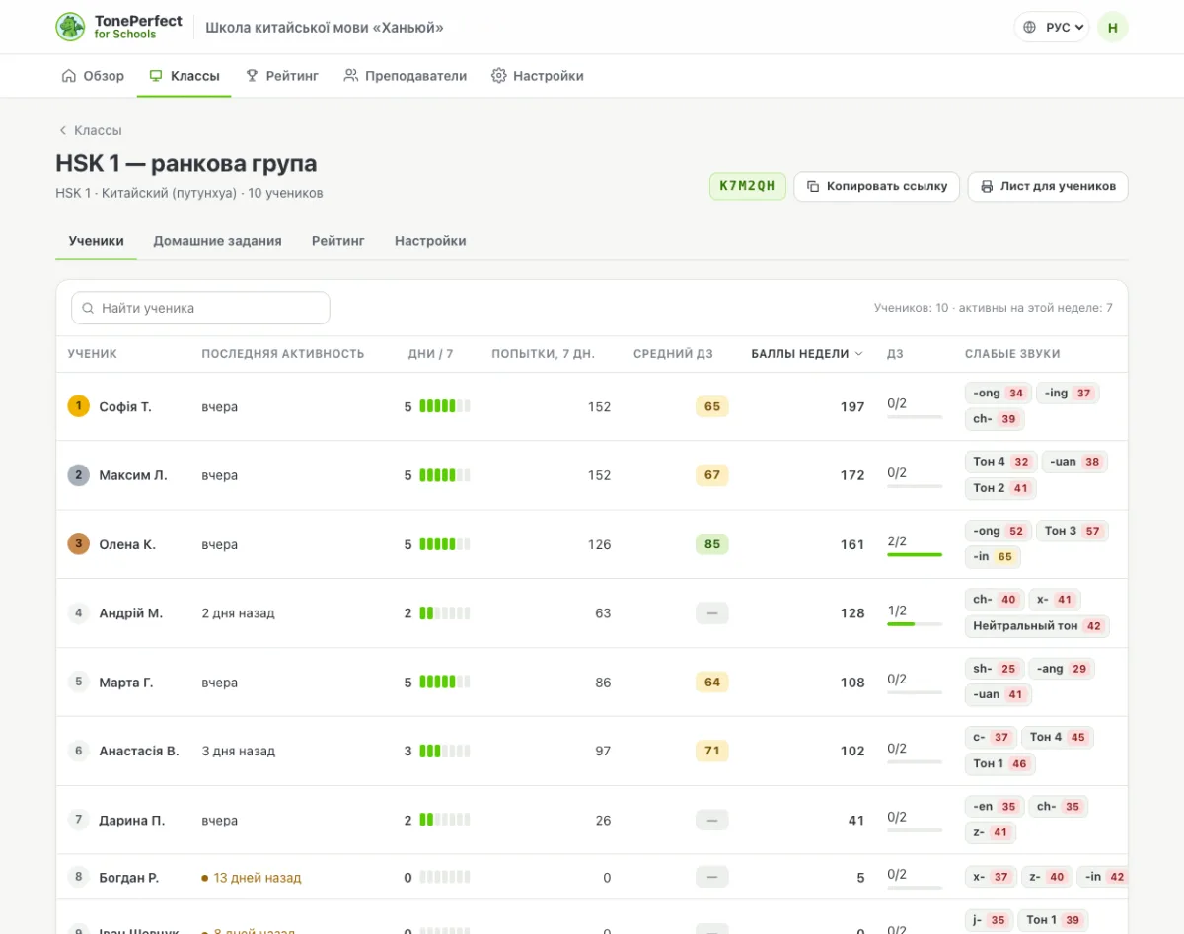Open student Олена К. profile
The image size is (1184, 934).
[x=127, y=544]
